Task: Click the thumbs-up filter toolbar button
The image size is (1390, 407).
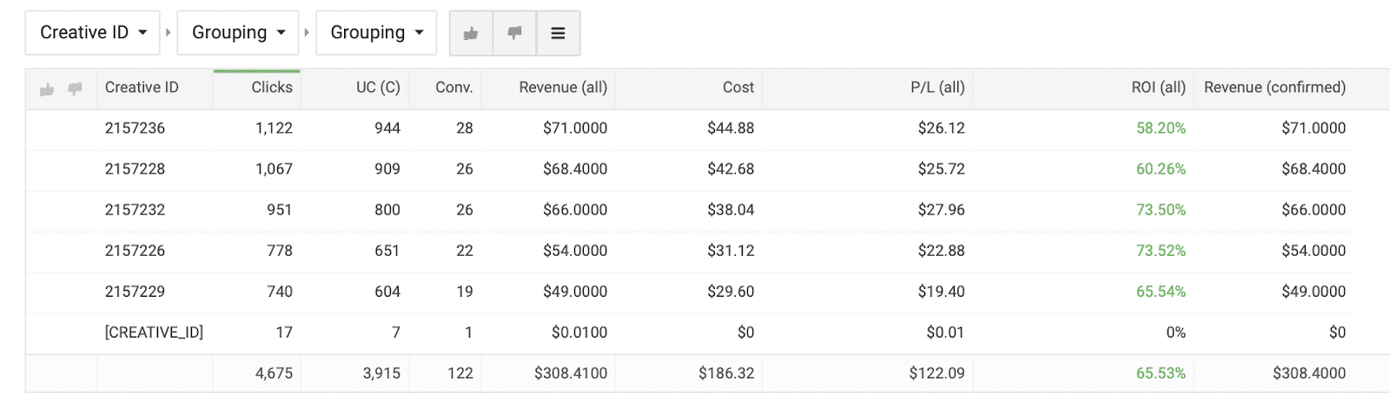Action: (x=471, y=33)
